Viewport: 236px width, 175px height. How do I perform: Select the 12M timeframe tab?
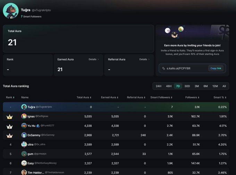(x=215, y=86)
